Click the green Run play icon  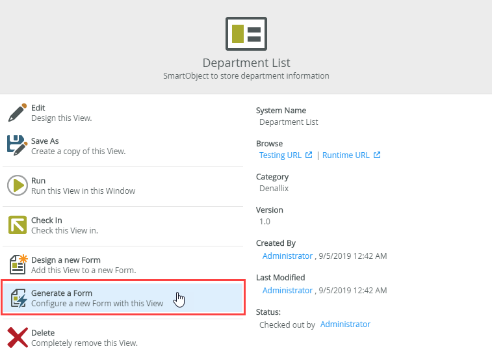coord(17,185)
